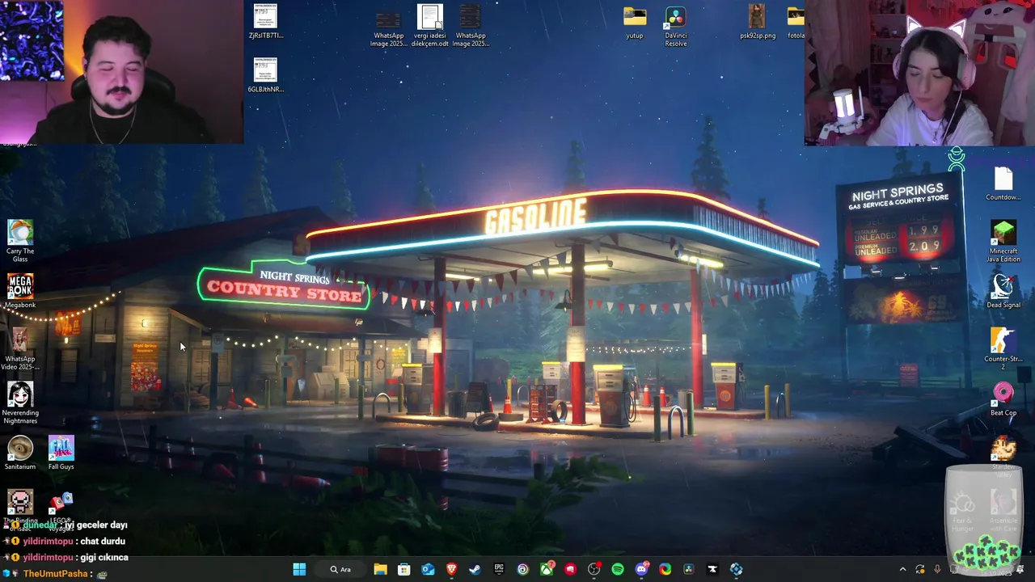The width and height of the screenshot is (1035, 582).
Task: Open the black anvil app in the taskbar
Action: pos(712,569)
